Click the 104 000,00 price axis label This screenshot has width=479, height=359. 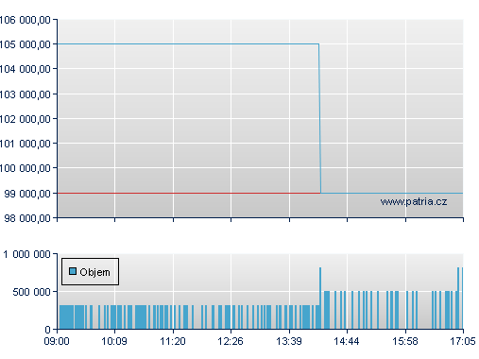click(26, 69)
